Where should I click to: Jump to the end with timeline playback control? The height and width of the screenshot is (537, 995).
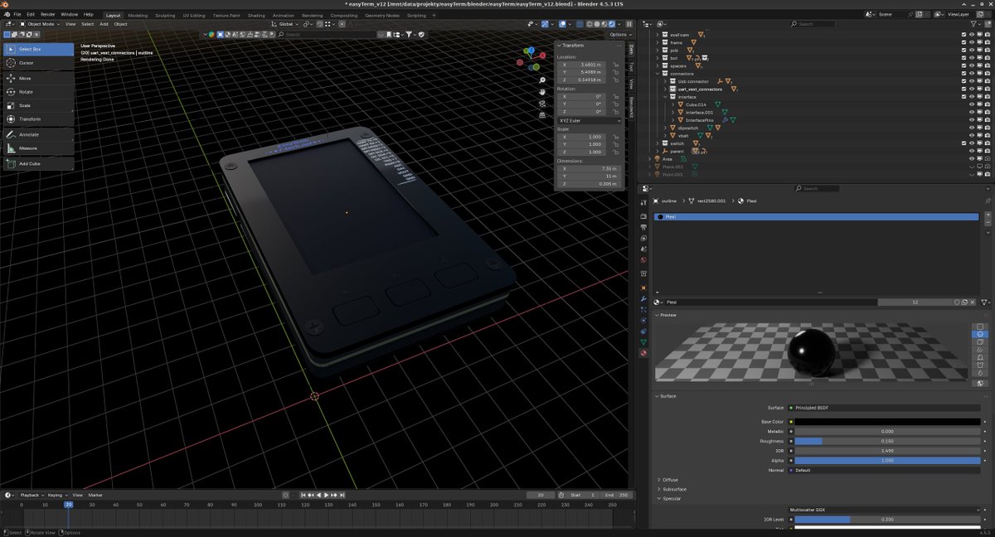(342, 495)
